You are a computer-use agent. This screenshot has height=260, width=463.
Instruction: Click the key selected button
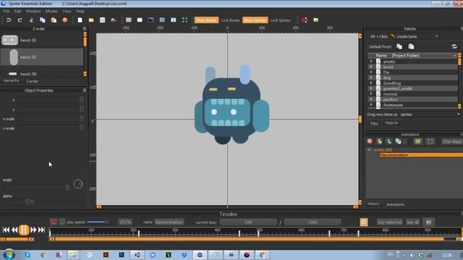tap(389, 222)
